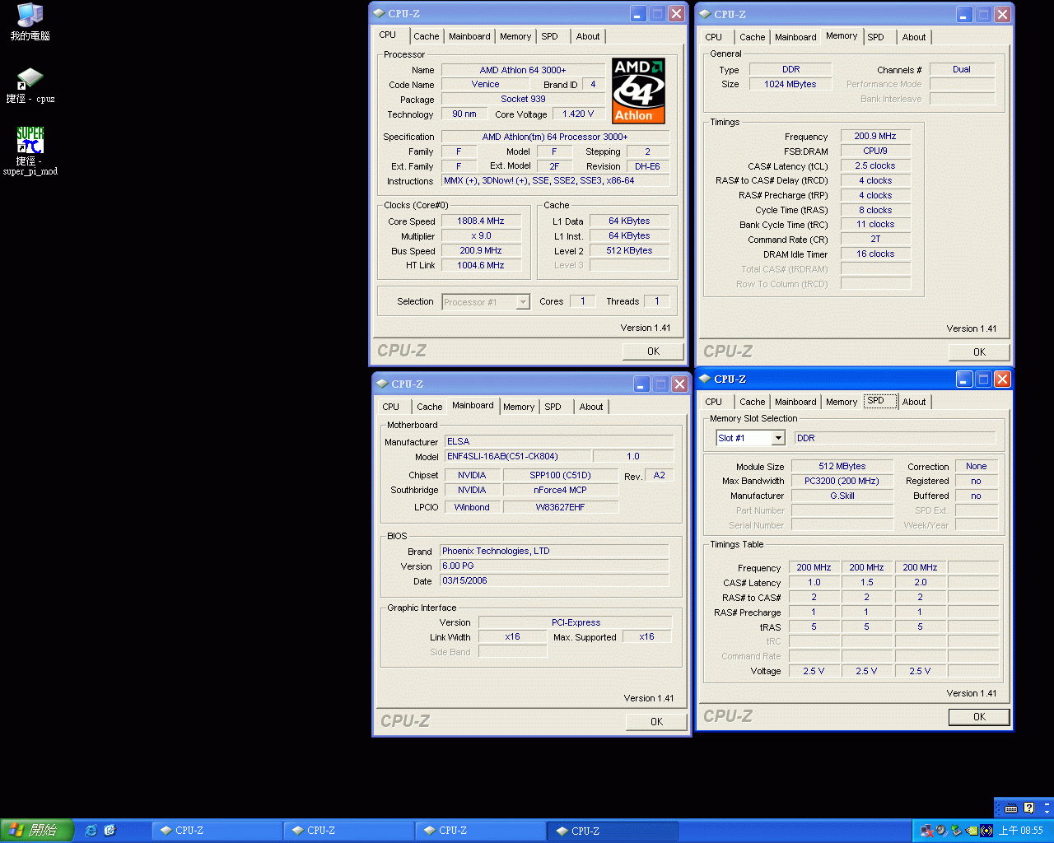Click the FSB:DRAM value 'CPU/9'
Screen dimensions: 1054x843
coord(875,151)
